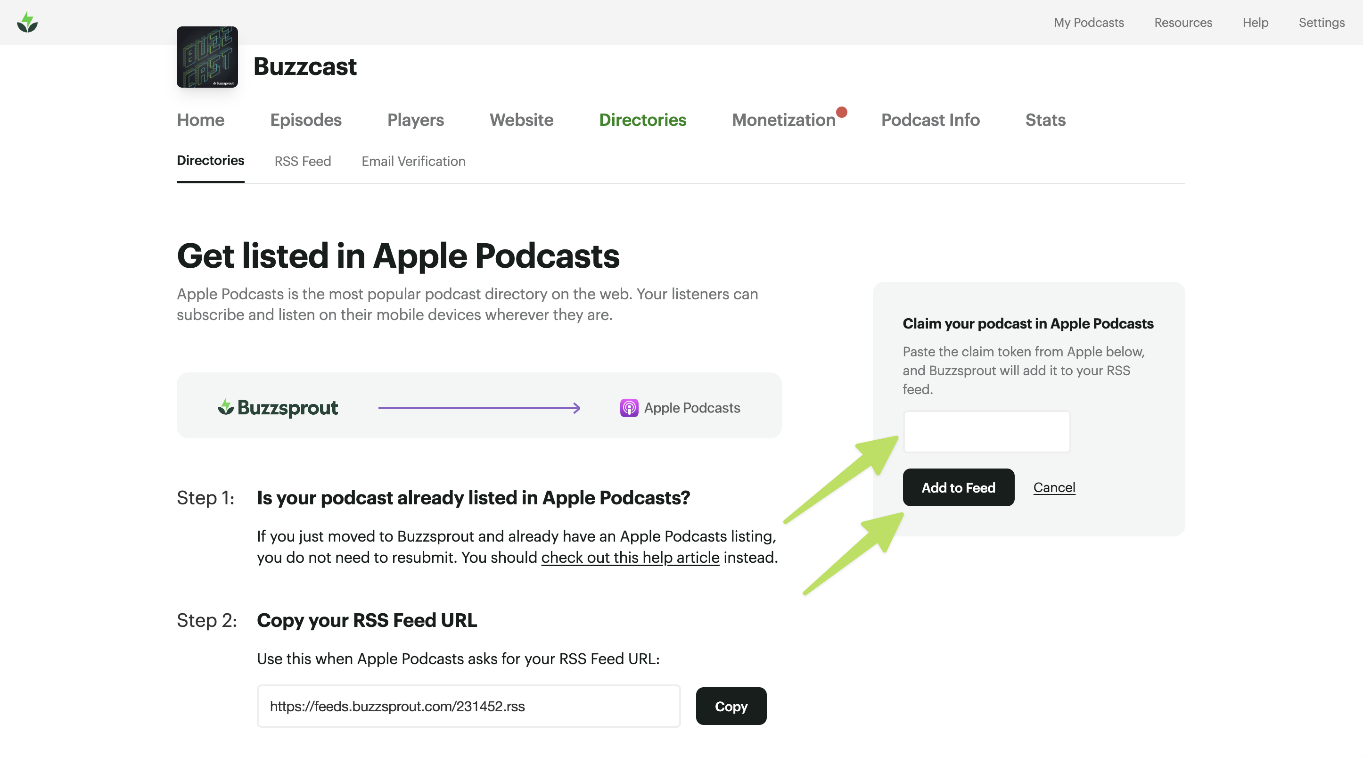Click the claim token input field

[x=986, y=432]
